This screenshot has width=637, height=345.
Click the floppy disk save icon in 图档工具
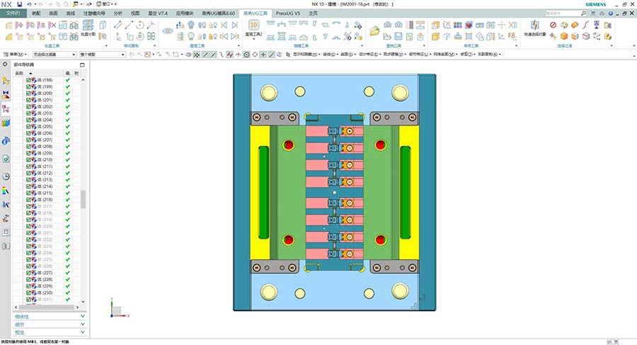(398, 36)
